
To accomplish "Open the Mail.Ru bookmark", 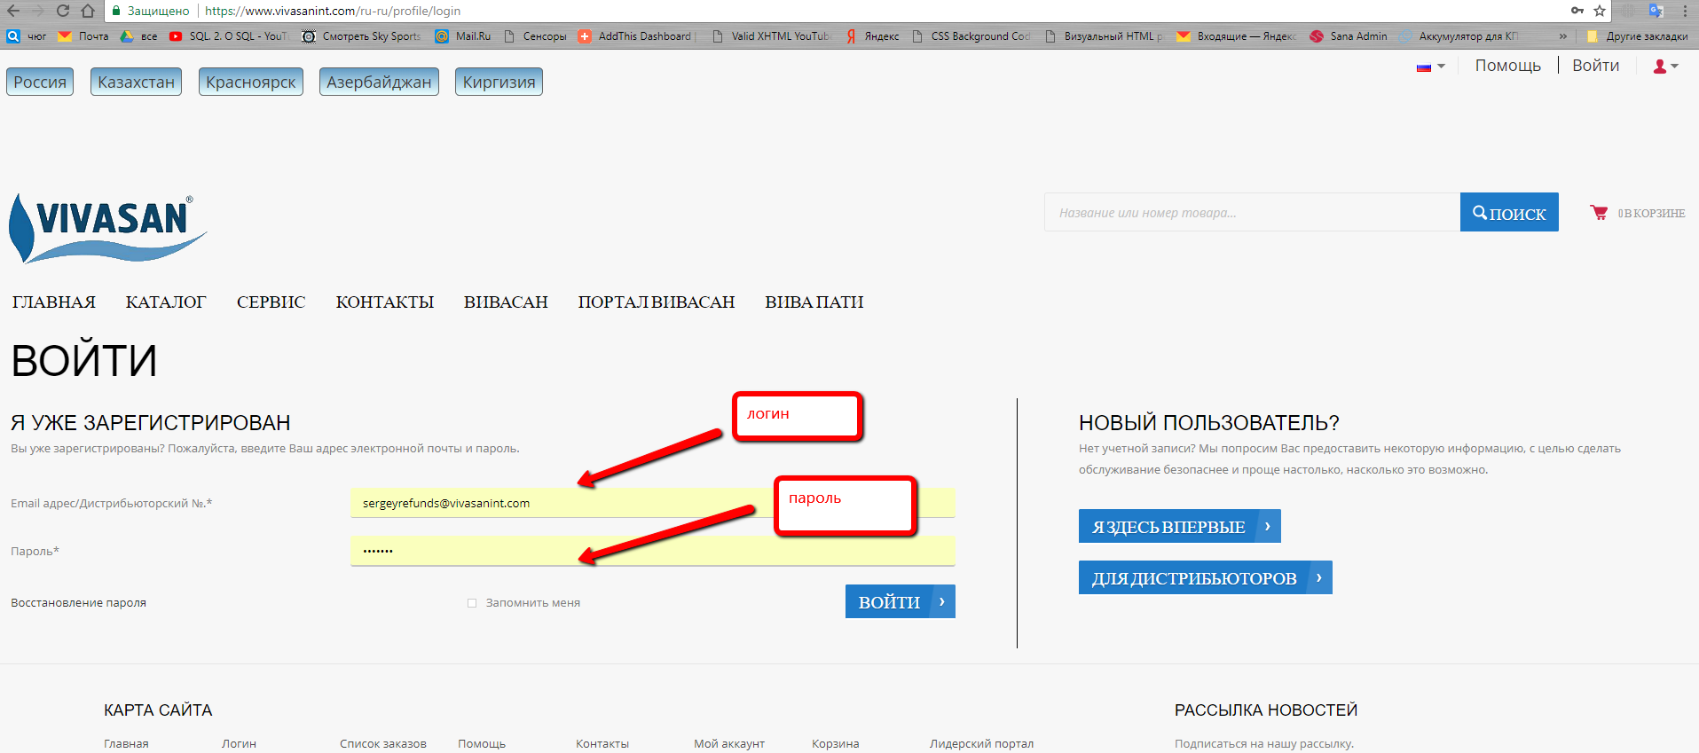I will click(x=462, y=36).
